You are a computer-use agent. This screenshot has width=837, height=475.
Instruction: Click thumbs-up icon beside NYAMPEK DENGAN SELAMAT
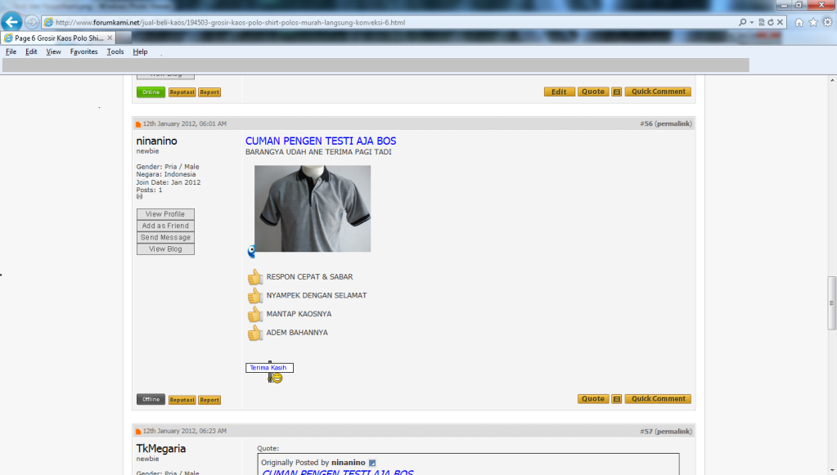click(254, 295)
